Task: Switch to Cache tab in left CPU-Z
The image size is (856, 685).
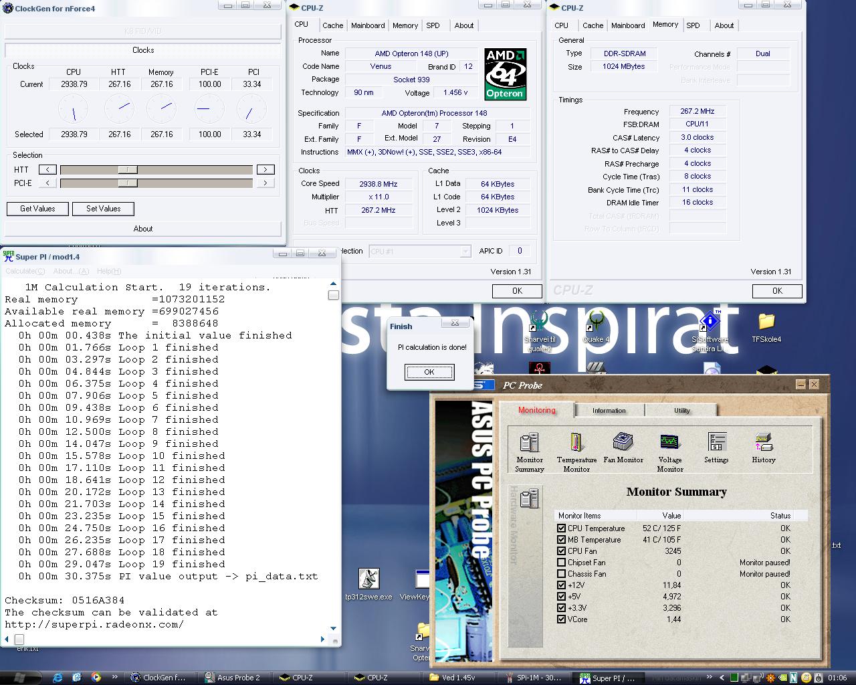Action: click(332, 25)
